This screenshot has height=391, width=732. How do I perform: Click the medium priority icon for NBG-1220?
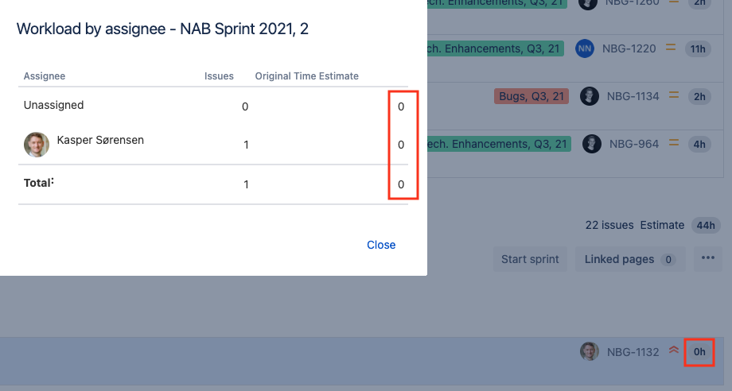(x=671, y=48)
